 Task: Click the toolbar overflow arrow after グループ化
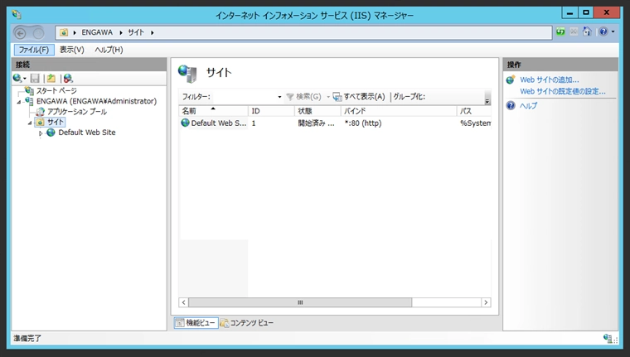(487, 101)
